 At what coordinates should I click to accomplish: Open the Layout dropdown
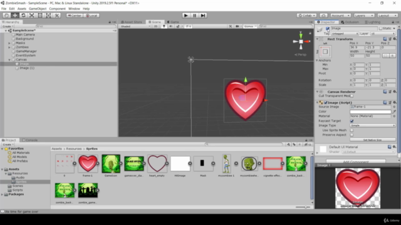point(387,16)
